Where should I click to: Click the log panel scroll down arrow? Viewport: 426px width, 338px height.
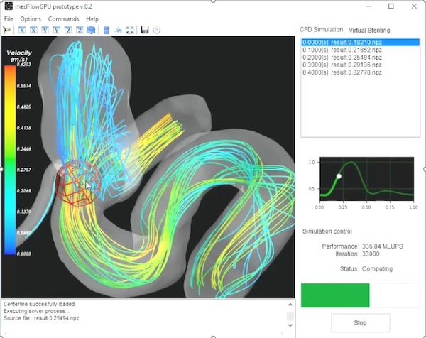[x=290, y=325]
